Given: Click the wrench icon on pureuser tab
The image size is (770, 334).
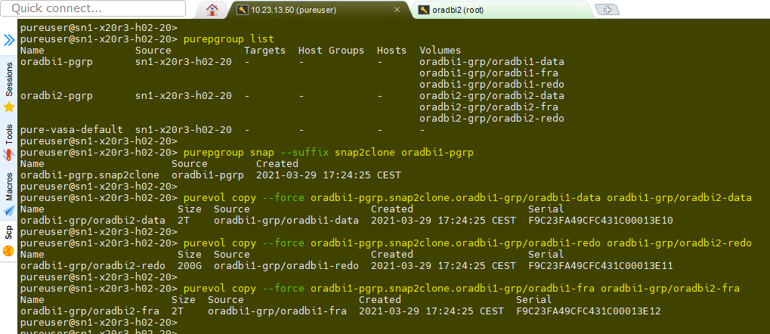Looking at the screenshot, I should click(242, 10).
